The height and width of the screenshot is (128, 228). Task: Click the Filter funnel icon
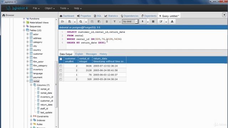pos(115,22)
